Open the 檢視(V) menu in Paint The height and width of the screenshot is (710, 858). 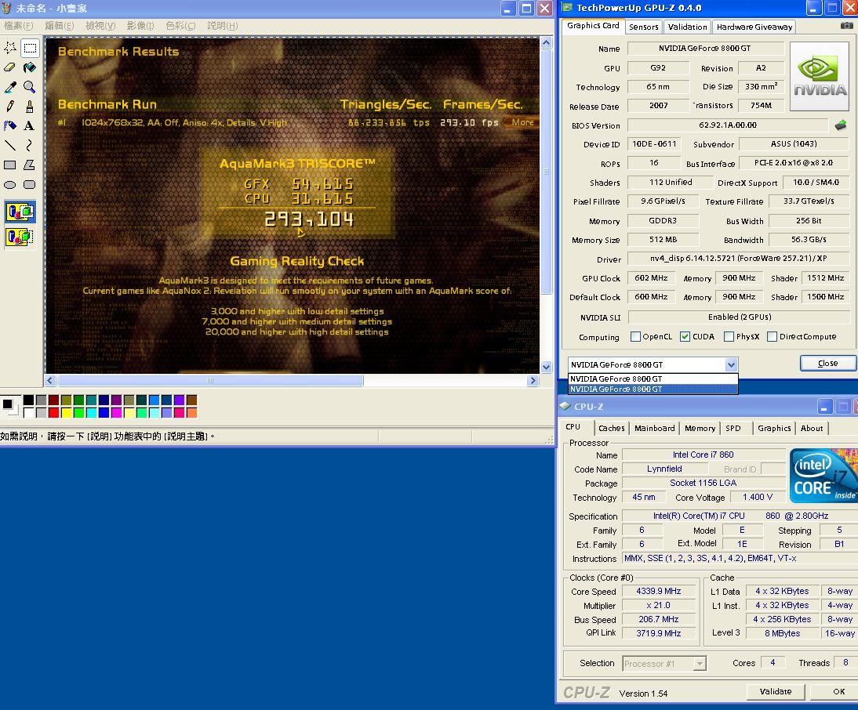point(100,26)
